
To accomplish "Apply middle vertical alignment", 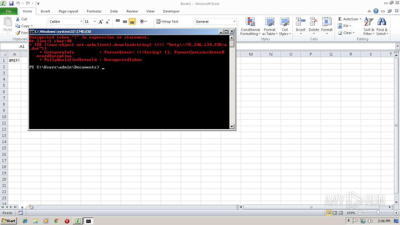I will click(x=125, y=22).
